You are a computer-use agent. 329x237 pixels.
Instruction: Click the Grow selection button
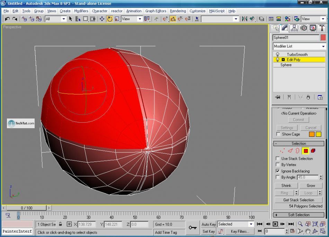(311, 186)
